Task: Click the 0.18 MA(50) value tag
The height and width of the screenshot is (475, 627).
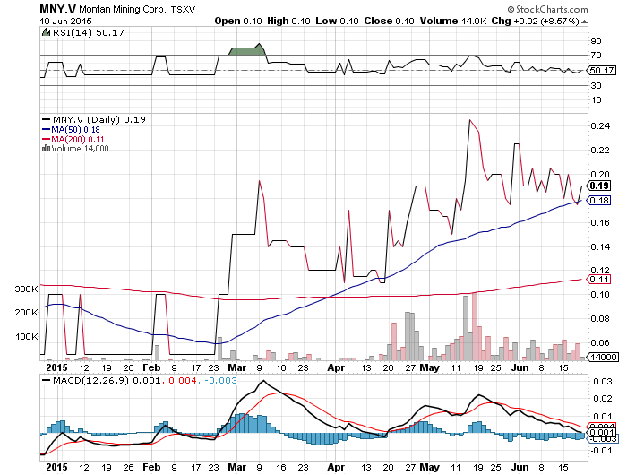Action: 598,201
